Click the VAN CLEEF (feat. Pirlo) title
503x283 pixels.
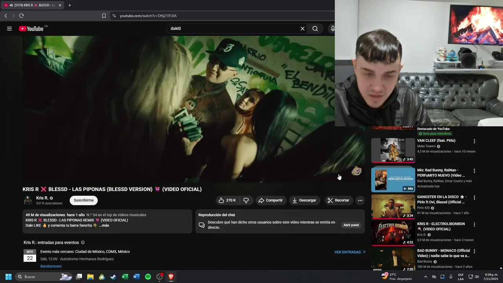(436, 140)
